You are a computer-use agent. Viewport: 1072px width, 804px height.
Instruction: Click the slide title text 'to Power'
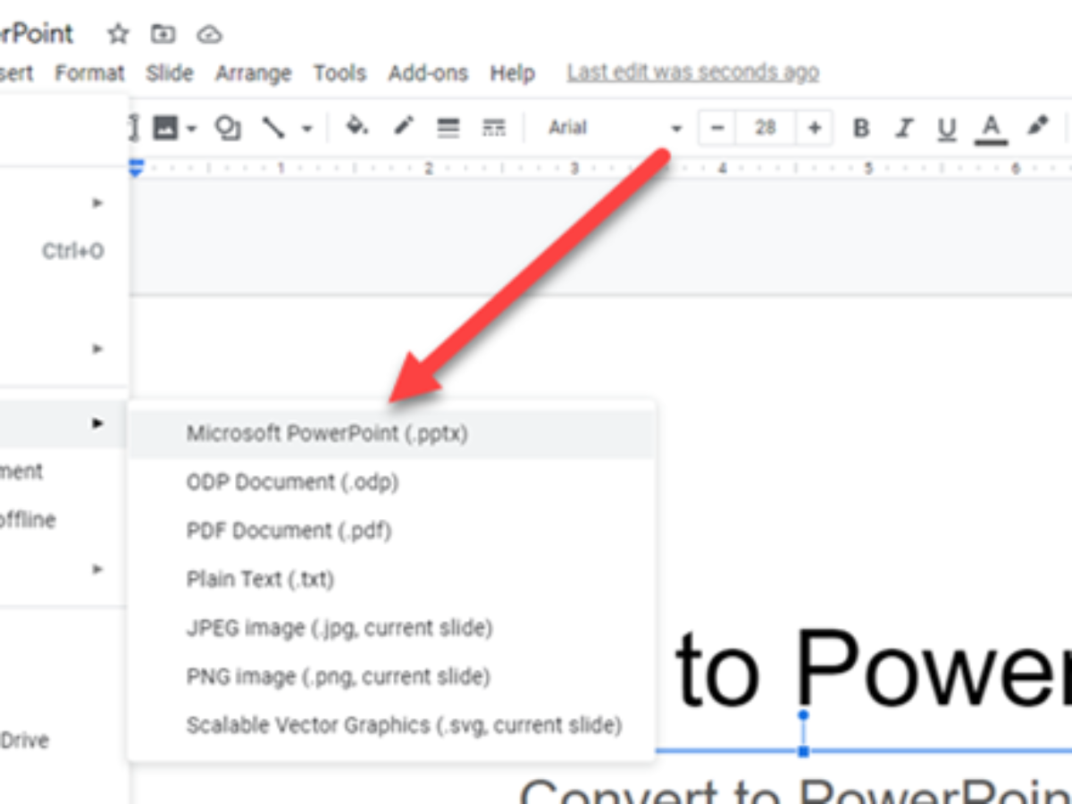pos(873,668)
